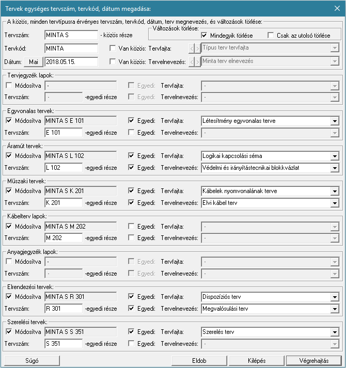Click Tervkód field containing MINTA

(71, 49)
